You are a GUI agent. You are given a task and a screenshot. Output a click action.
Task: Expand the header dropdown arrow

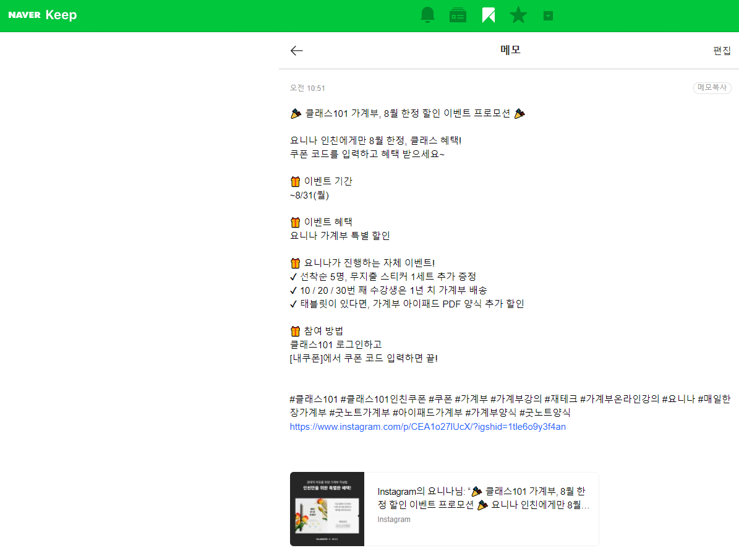click(x=548, y=16)
